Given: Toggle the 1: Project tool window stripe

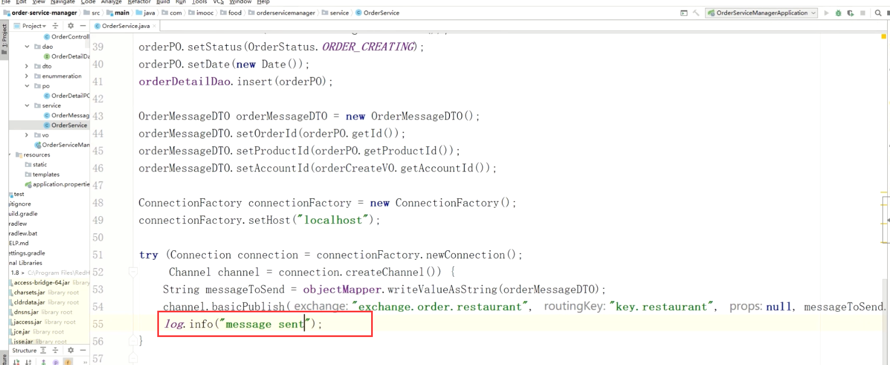Looking at the screenshot, I should pos(4,39).
